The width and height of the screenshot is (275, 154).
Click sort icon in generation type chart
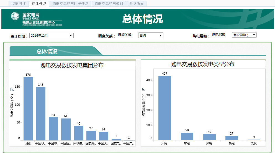[143, 89]
